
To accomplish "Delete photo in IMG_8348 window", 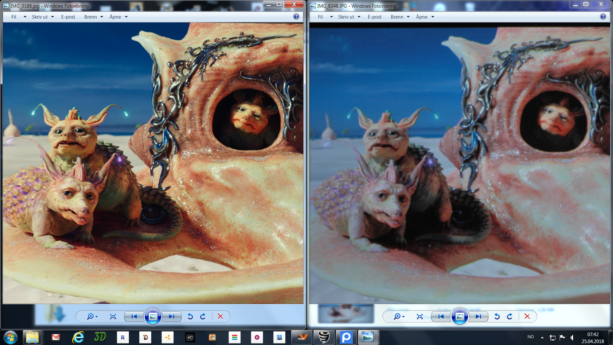I will [527, 316].
